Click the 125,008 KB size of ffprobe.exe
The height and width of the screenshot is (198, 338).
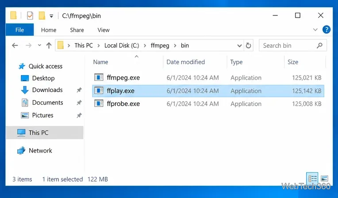[x=307, y=104]
